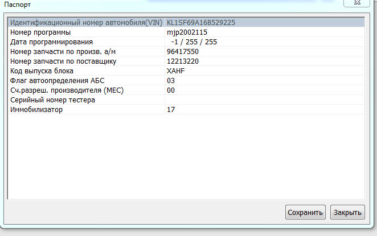Screen dimensions: 377x236
Task: Select the Дата программирования row label
Action: coord(51,42)
